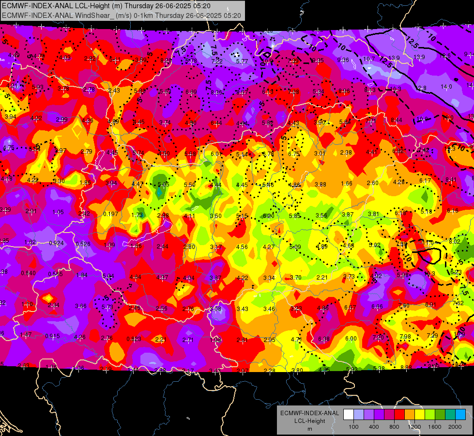Screen dimensions: 474x436
Task: Click the dark green swatch right of 1600
Action: click(440, 415)
